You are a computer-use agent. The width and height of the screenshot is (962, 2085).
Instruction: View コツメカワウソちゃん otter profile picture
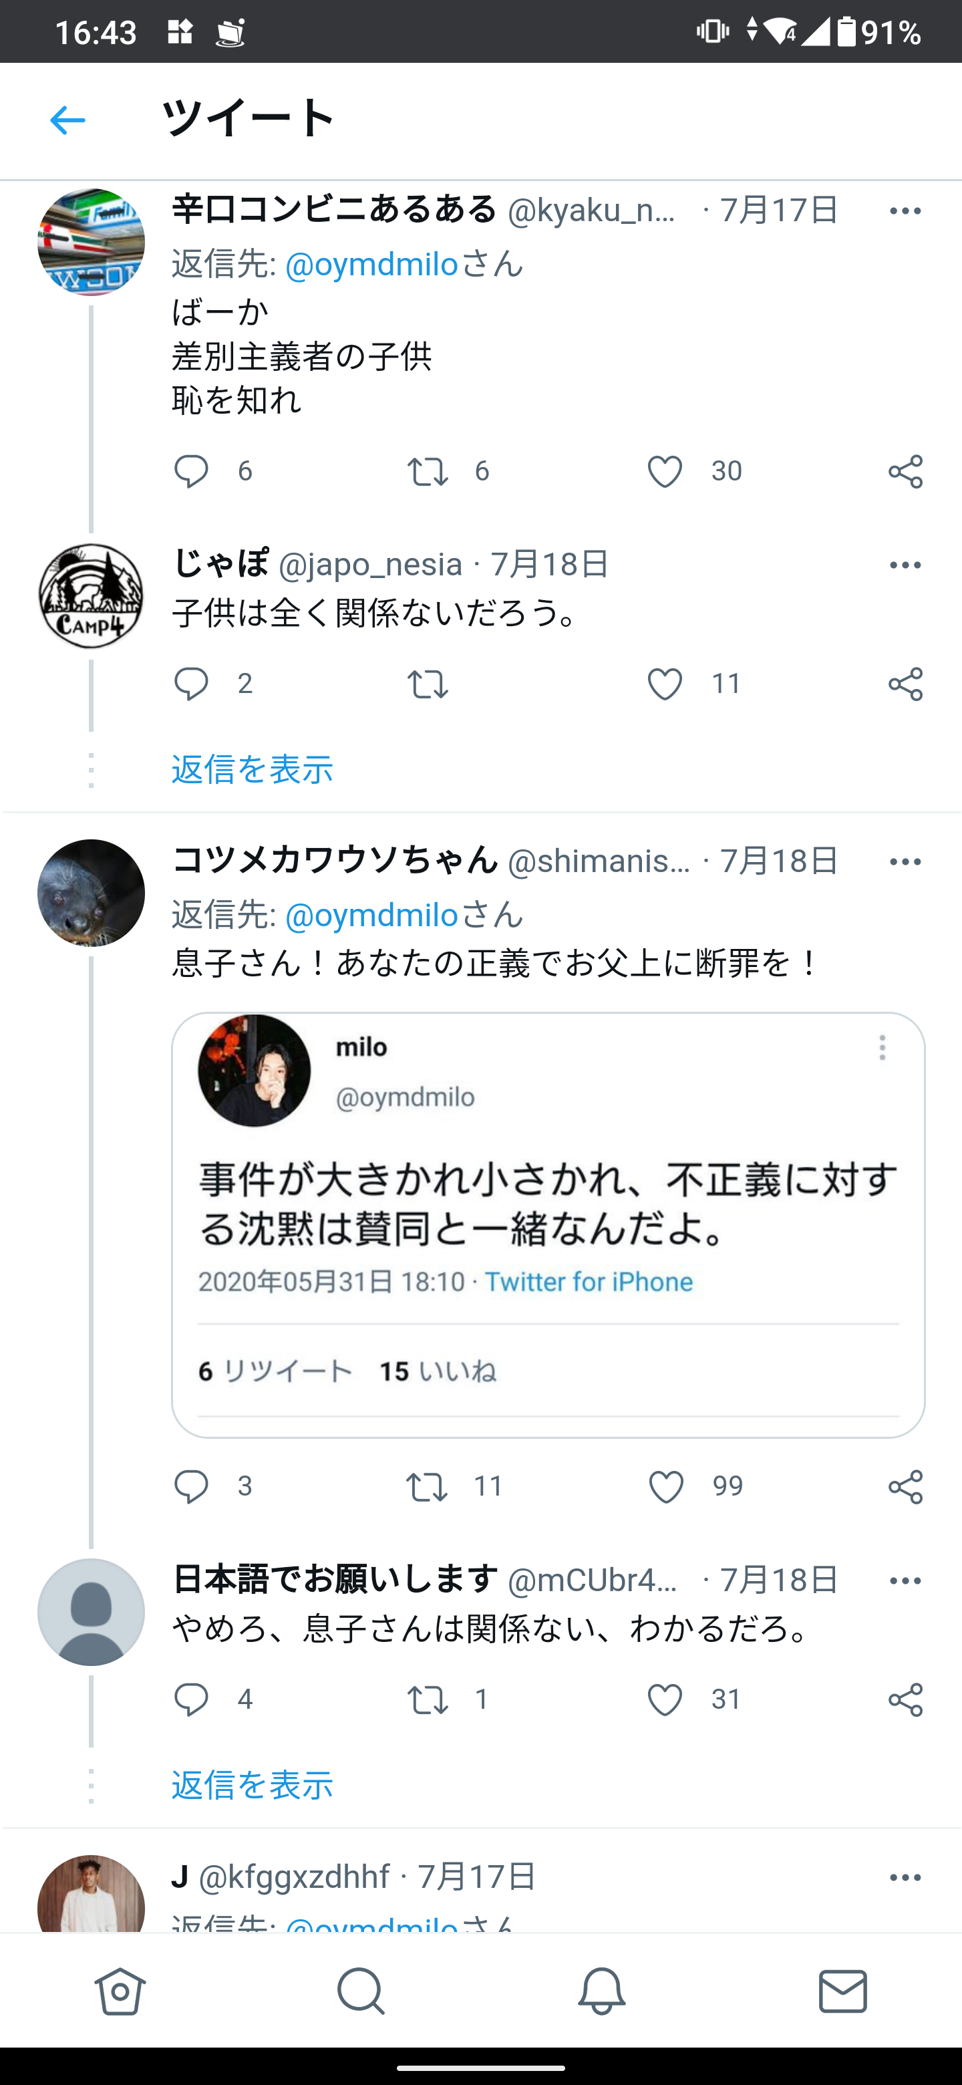(92, 893)
